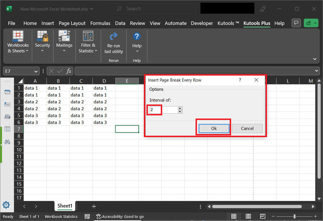This screenshot has height=221, width=323.
Task: Expand the formula bar
Action: 316,71
